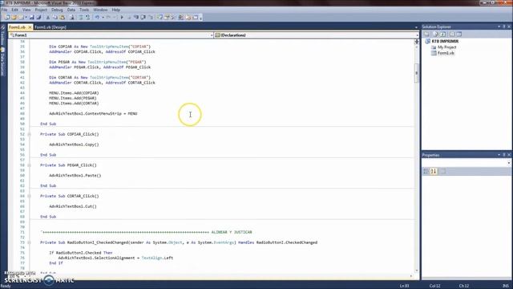Viewport: 513px width, 289px height.
Task: Click Show All Files in Solution Explorer
Action: pos(435,34)
